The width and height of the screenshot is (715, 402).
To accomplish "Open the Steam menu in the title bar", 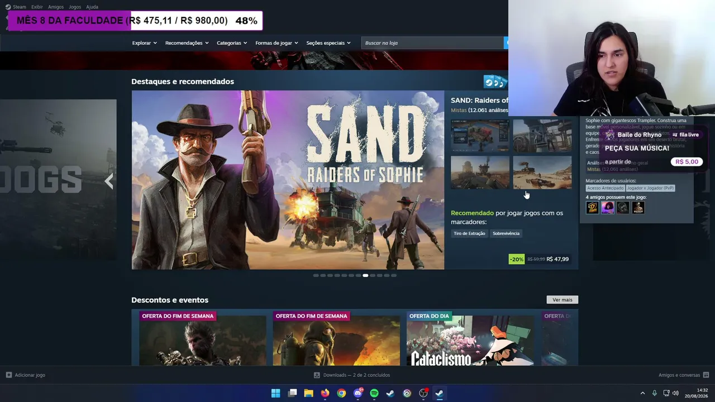I will [x=16, y=7].
